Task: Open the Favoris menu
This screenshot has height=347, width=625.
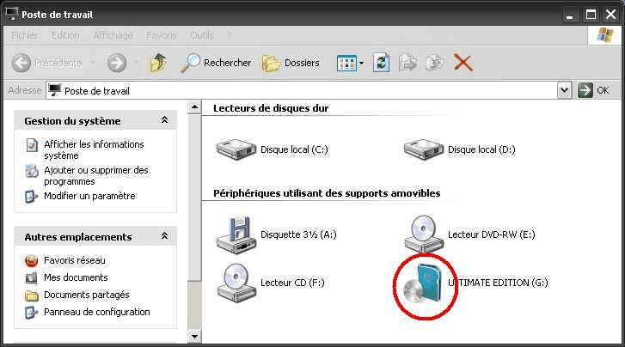Action: (162, 35)
